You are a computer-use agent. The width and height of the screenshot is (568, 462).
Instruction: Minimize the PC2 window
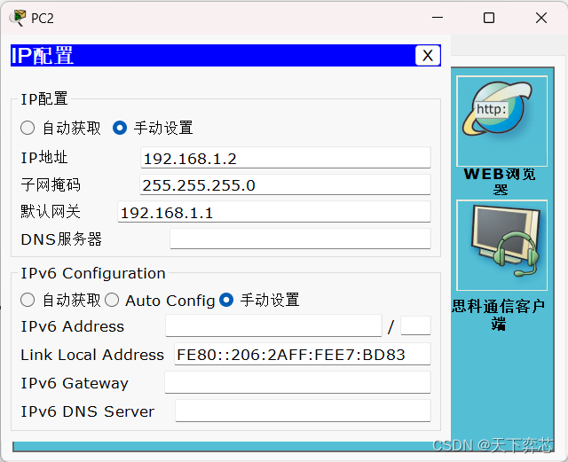438,18
